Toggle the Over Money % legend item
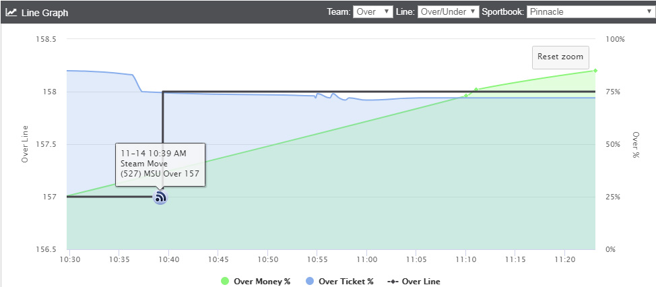Screen dimensions: 656x287 click(x=255, y=282)
